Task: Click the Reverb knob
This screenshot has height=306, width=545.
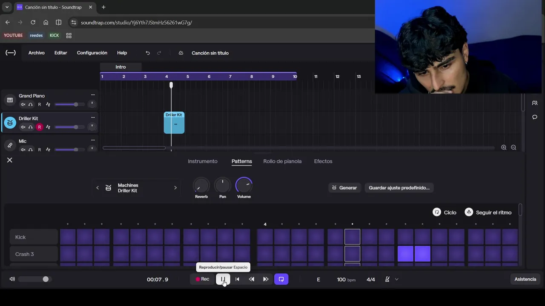Action: pos(201,185)
